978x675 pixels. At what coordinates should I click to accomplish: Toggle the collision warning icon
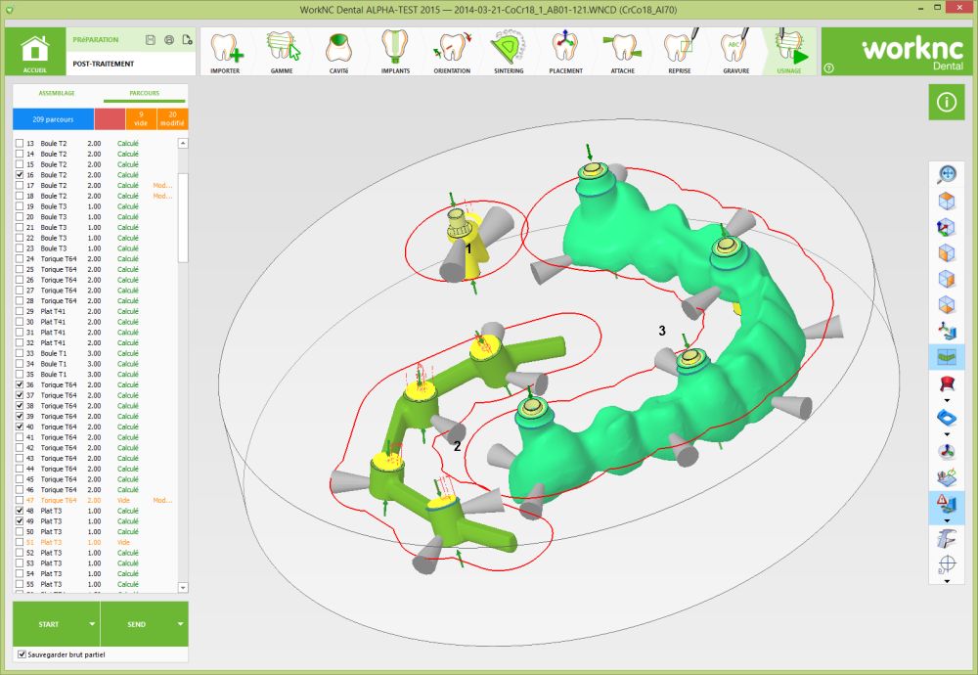click(947, 502)
